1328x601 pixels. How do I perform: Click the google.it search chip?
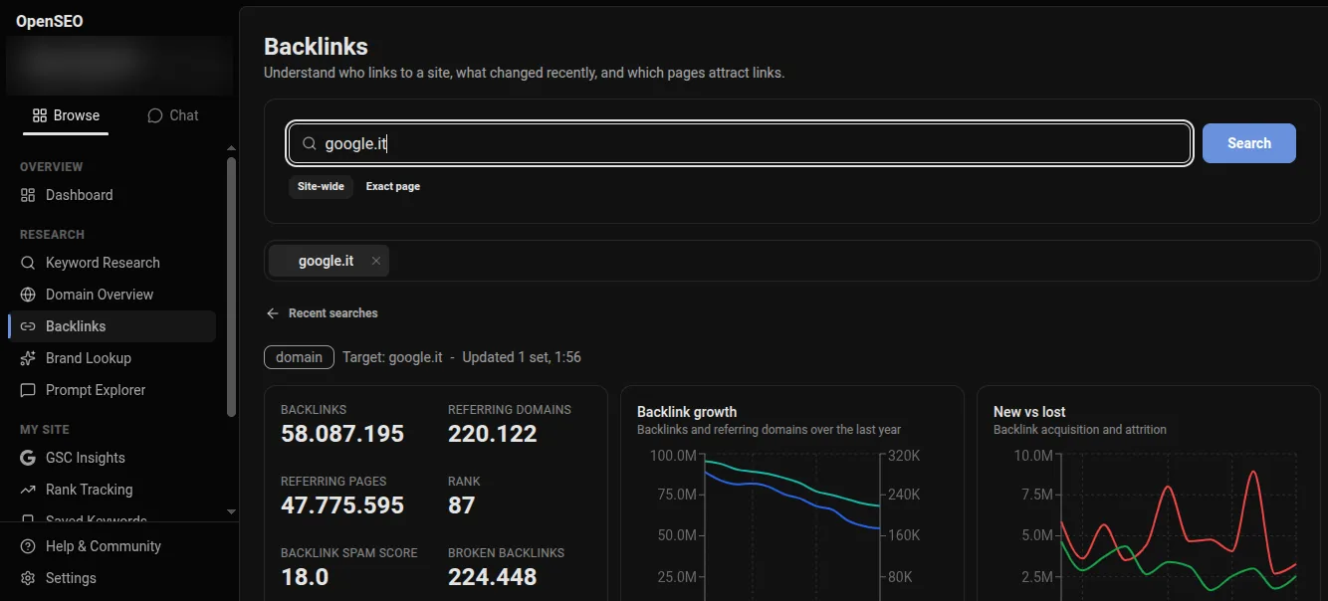coord(329,261)
